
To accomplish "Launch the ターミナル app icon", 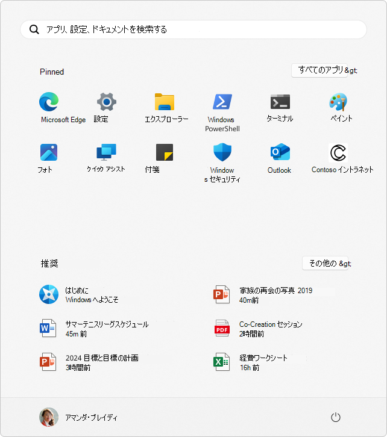I will [280, 102].
